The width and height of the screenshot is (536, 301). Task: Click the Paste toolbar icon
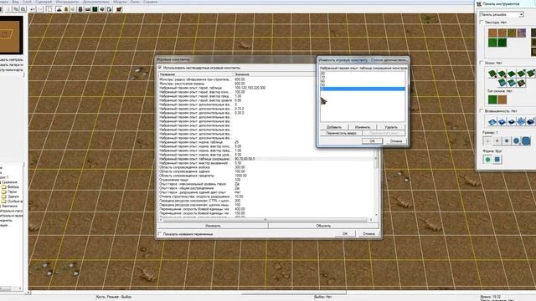pos(23,9)
